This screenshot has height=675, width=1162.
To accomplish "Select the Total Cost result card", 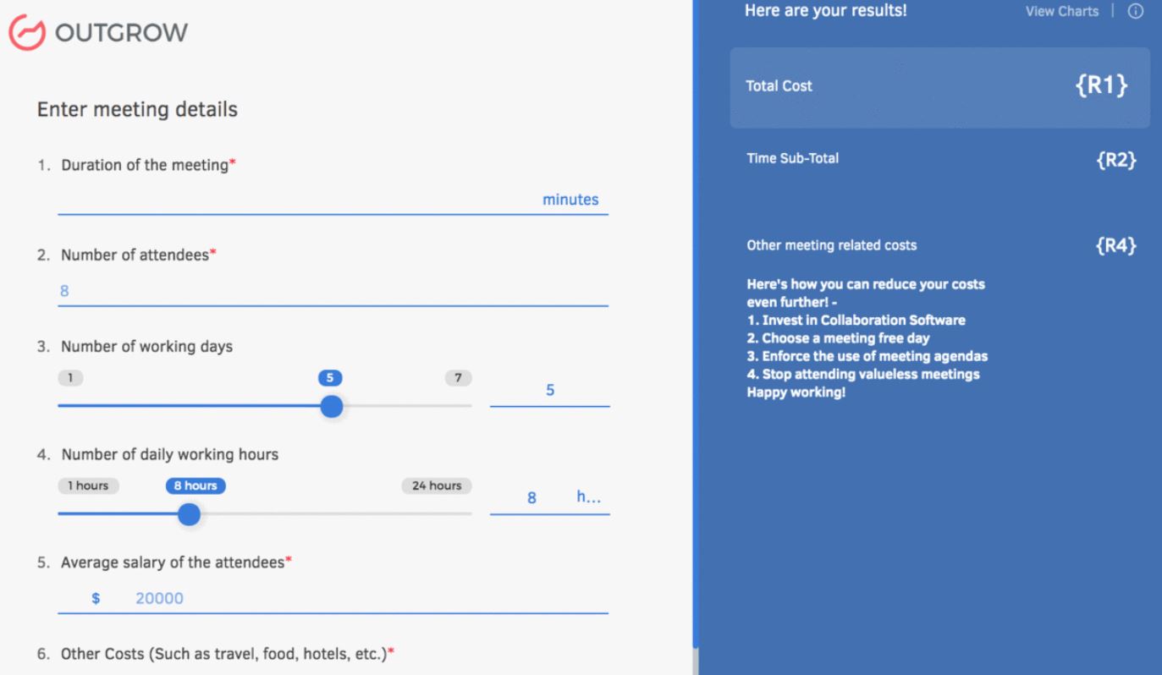I will point(939,87).
